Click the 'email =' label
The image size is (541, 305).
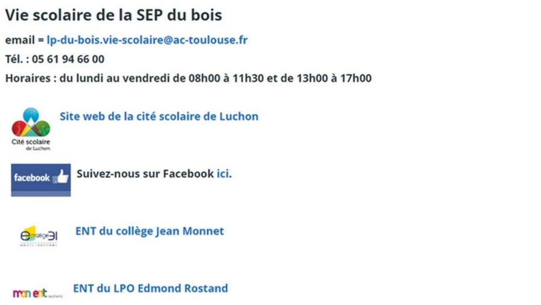tap(24, 40)
